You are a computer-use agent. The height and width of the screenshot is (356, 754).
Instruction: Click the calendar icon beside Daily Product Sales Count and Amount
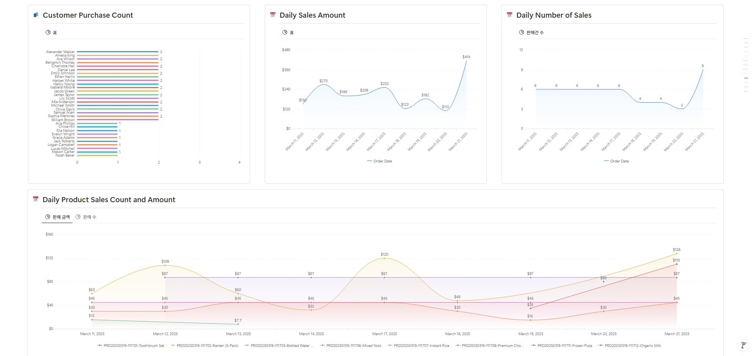click(35, 199)
